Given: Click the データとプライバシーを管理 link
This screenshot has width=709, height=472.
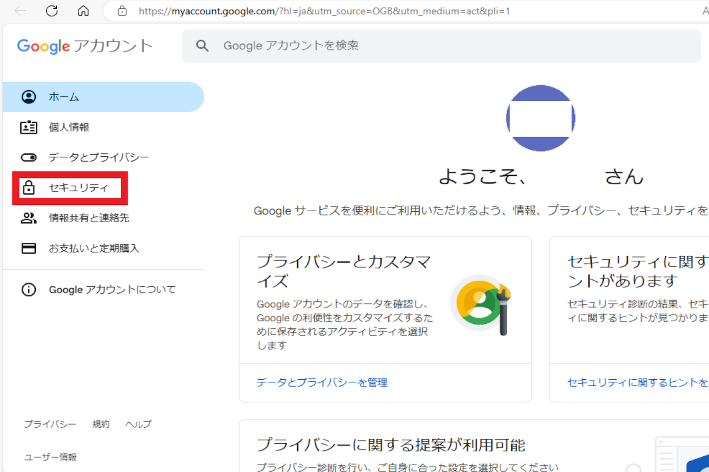Looking at the screenshot, I should (322, 382).
